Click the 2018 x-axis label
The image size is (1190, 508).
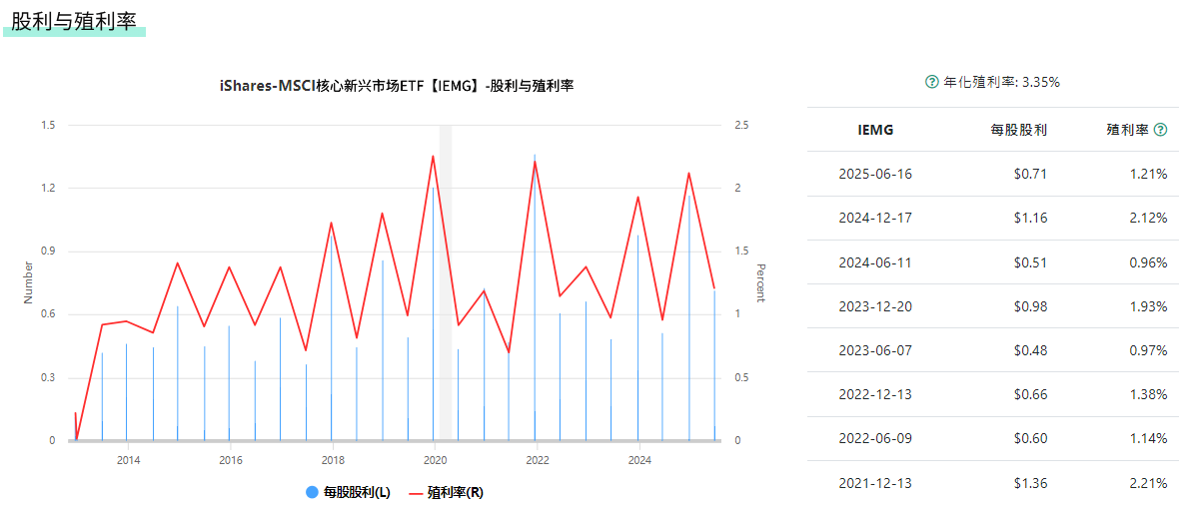tap(333, 459)
